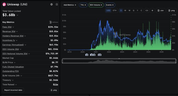Click the top grip of the range slider
Viewport: 178px width, 96px height.
pyautogui.click(x=119, y=59)
